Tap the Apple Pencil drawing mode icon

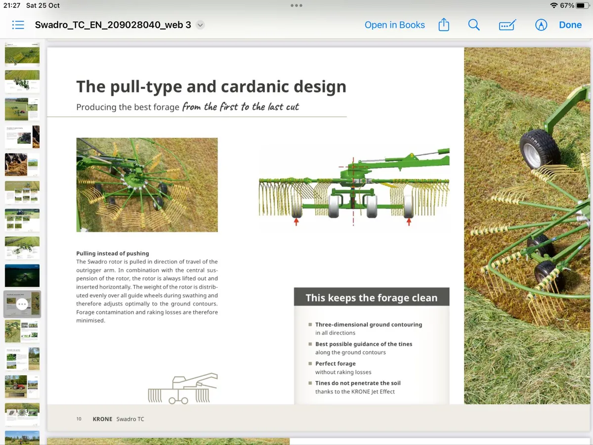tap(541, 25)
